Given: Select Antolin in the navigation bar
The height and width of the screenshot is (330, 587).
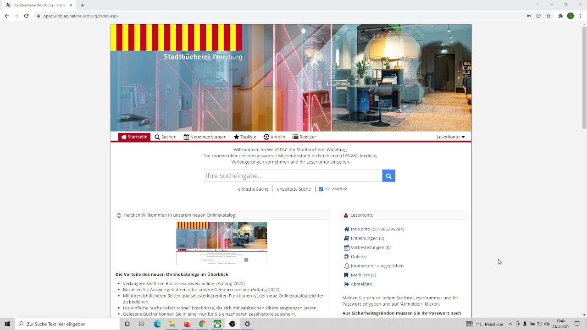Looking at the screenshot, I should pyautogui.click(x=274, y=137).
